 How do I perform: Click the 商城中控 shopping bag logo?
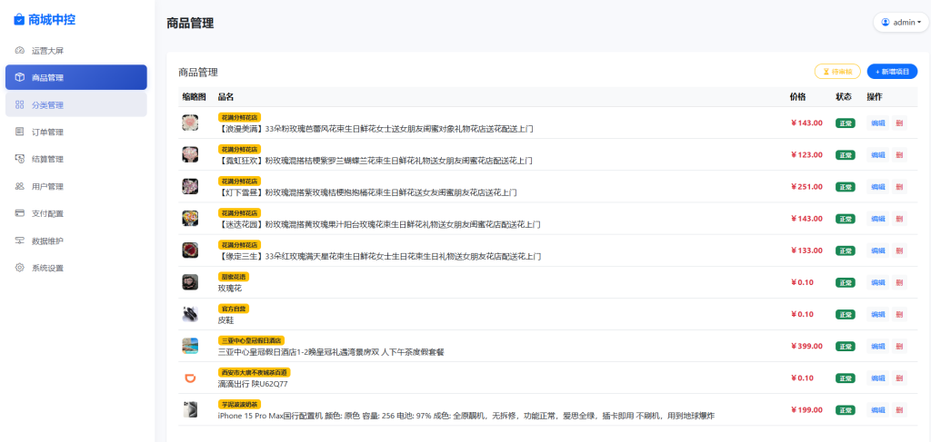click(x=20, y=19)
